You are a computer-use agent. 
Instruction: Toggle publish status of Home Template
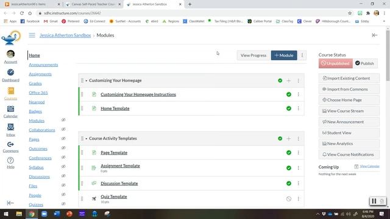(x=288, y=108)
